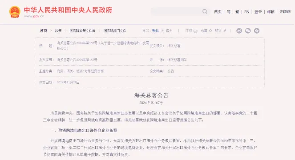Click the www.gov.cn URL text

pos(34,16)
